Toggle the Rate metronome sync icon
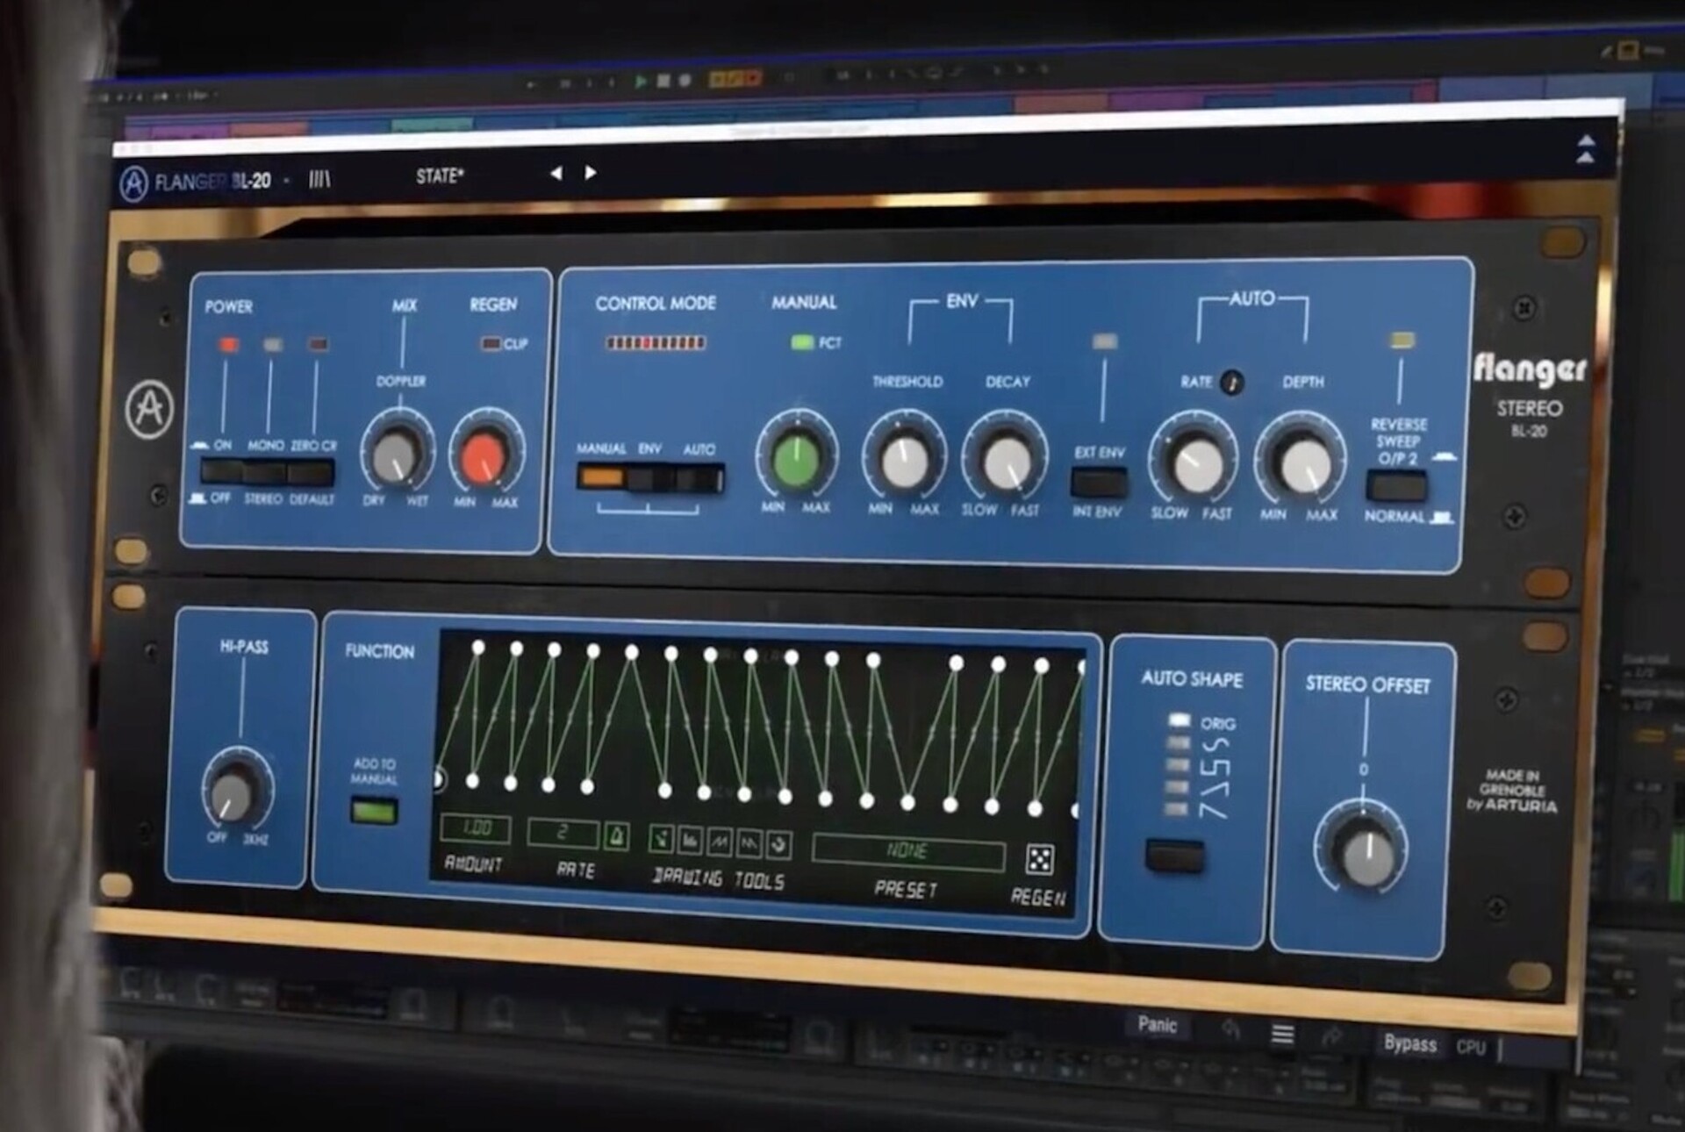This screenshot has width=1685, height=1132. [616, 835]
